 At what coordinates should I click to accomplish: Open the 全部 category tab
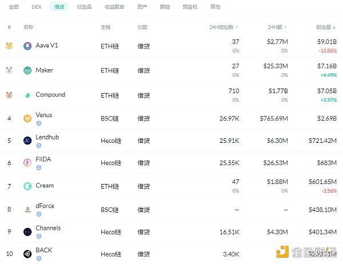[x=14, y=7]
